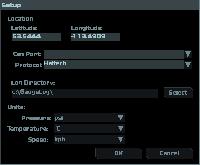This screenshot has width=200, height=165.
Task: Click the °C Temperature unit box
Action: (85, 129)
